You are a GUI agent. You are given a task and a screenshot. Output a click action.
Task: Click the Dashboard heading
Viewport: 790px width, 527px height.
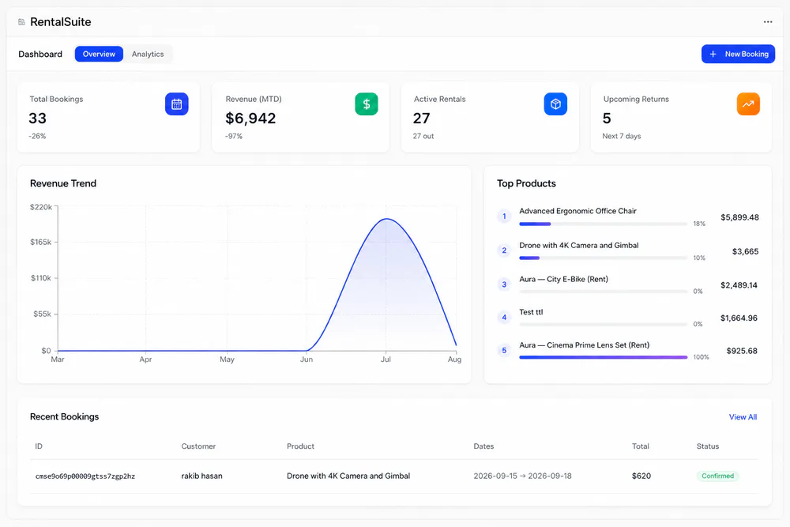coord(40,54)
